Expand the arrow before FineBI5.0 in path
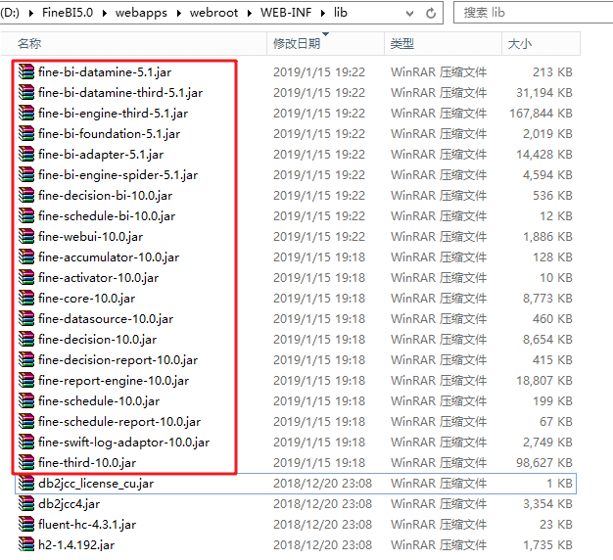 31,14
